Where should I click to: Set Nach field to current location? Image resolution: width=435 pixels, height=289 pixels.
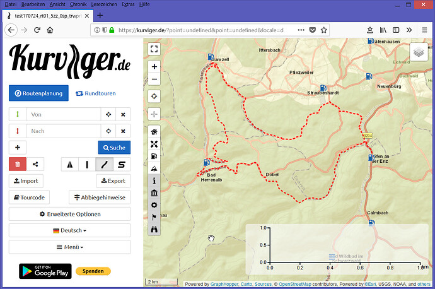[x=108, y=131]
